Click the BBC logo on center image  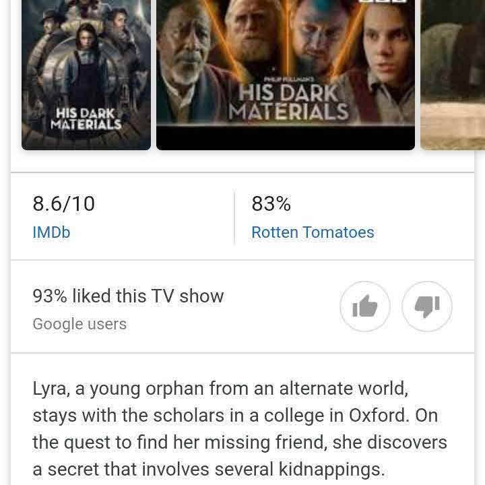[x=383, y=1]
